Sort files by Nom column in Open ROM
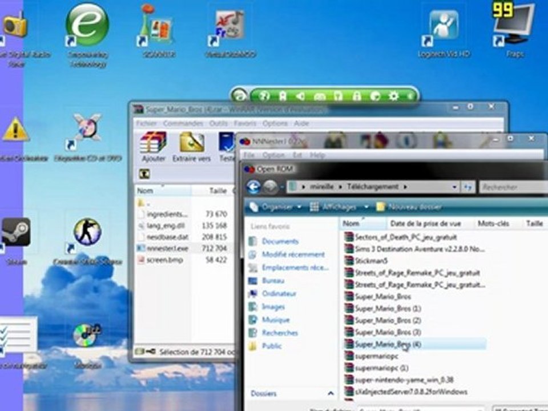The width and height of the screenshot is (548, 411). point(363,224)
